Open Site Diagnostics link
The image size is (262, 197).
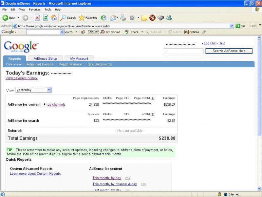[100, 64]
